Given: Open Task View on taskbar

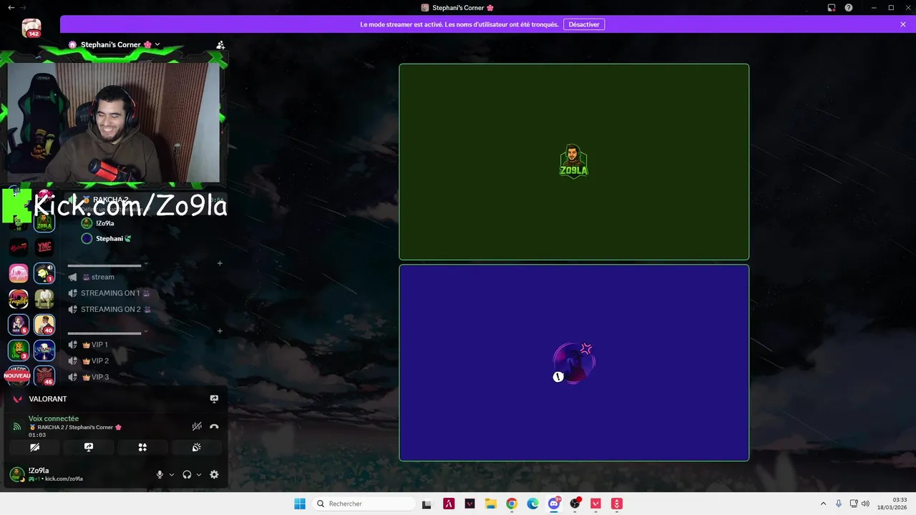Looking at the screenshot, I should pyautogui.click(x=427, y=504).
